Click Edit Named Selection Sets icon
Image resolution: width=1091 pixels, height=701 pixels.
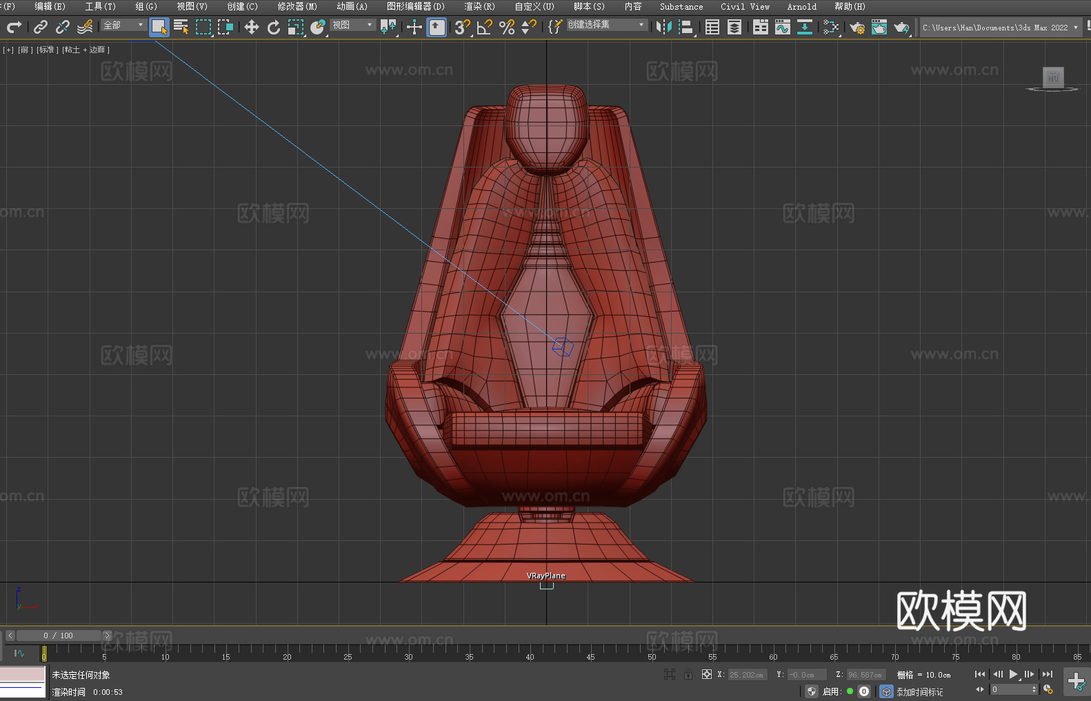coord(555,27)
